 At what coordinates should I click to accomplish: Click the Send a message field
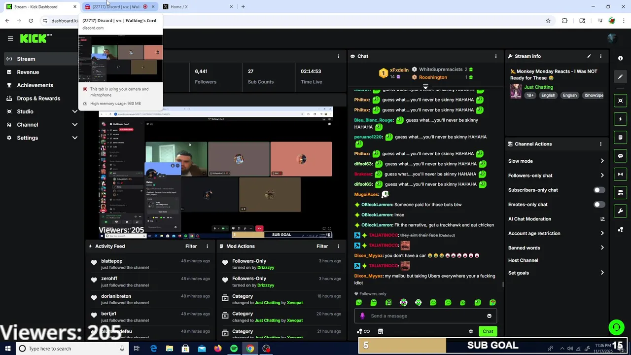pos(426,316)
